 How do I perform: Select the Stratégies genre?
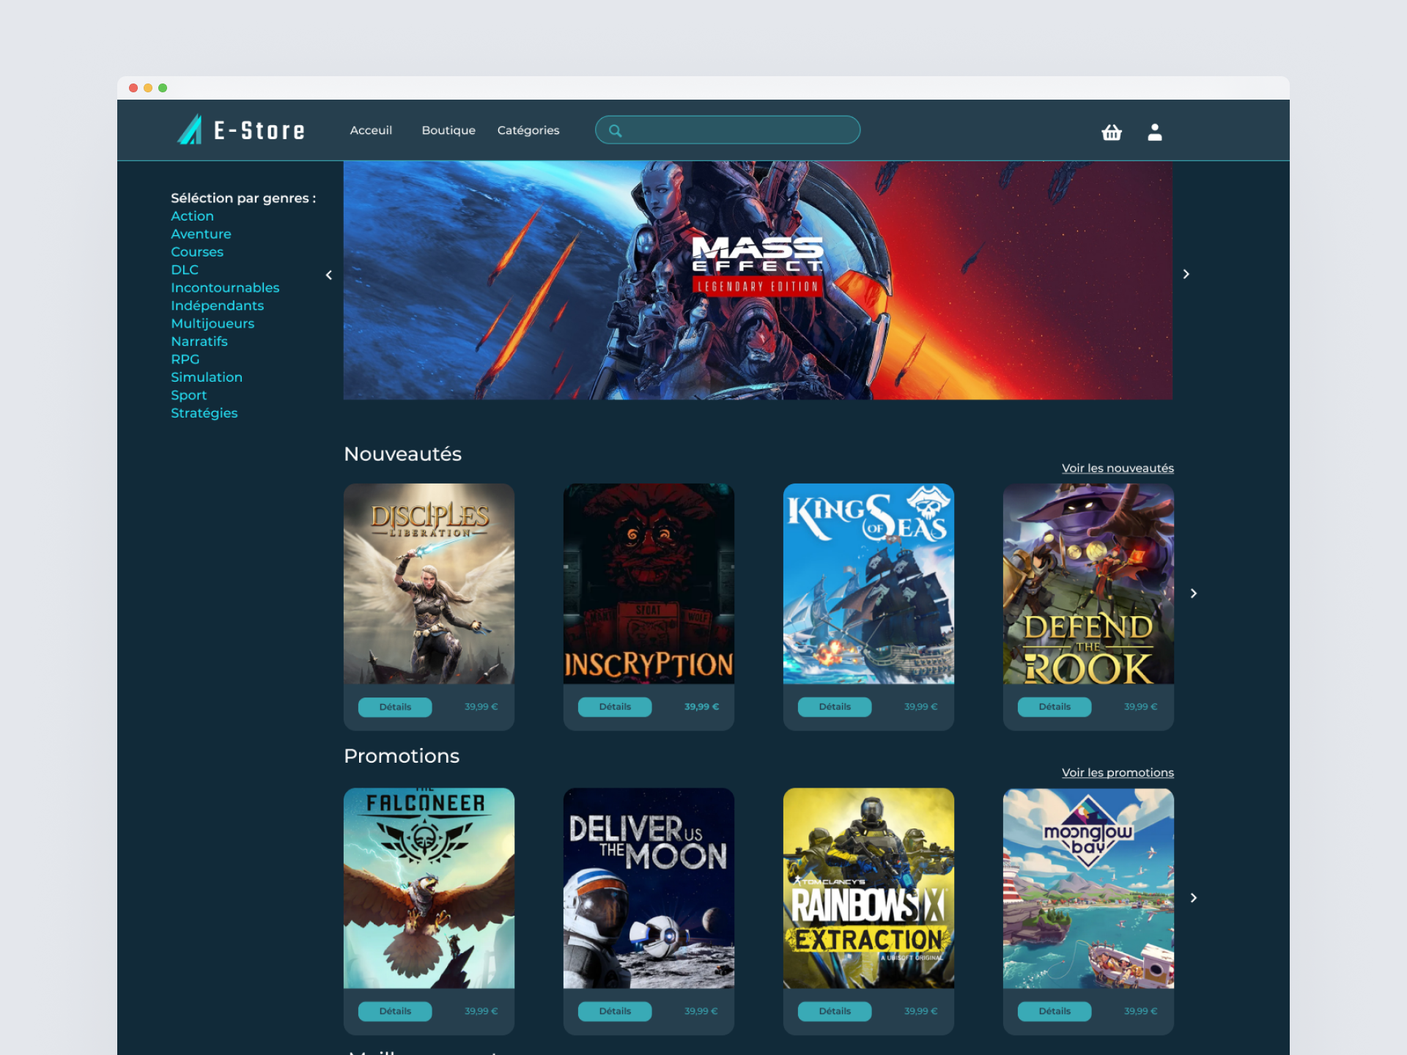click(x=204, y=413)
